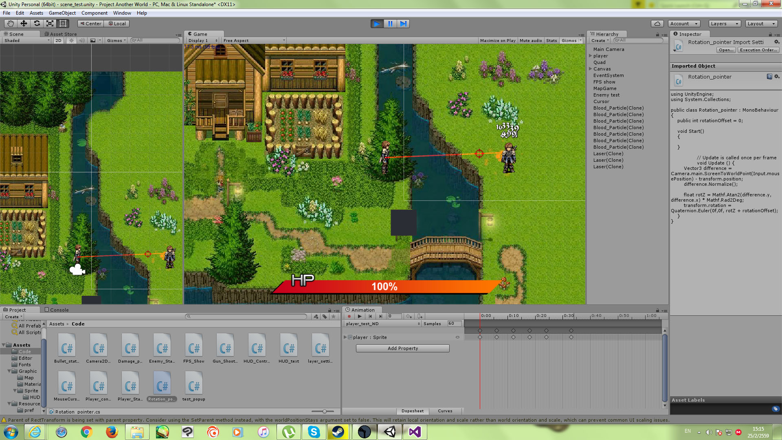Select the Rotate tool
Image resolution: width=782 pixels, height=440 pixels.
pos(37,24)
